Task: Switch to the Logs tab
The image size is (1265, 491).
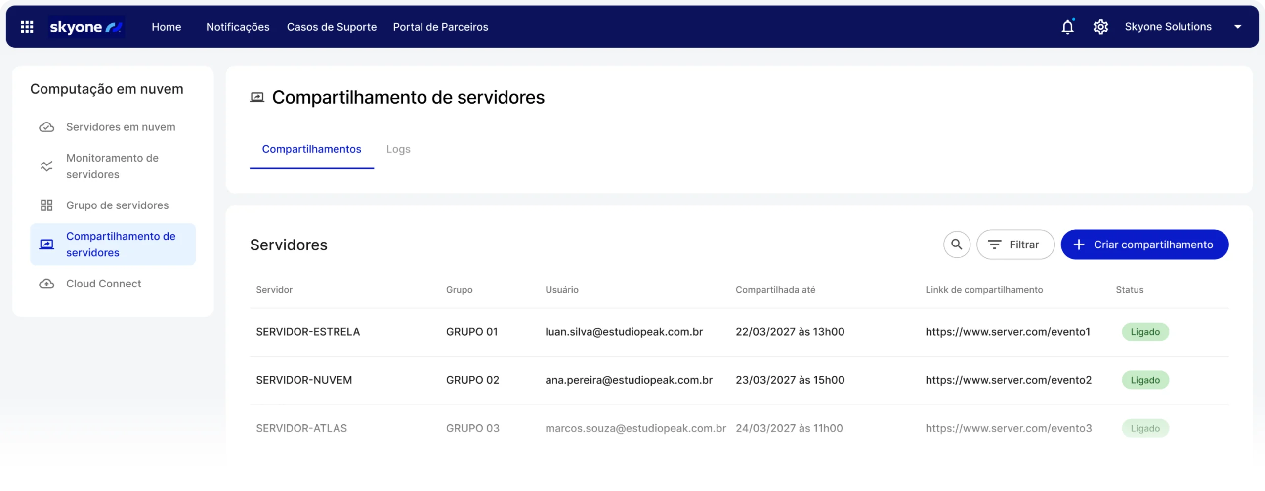Action: click(398, 149)
